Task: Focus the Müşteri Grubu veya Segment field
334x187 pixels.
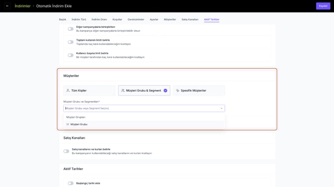Action: click(x=144, y=108)
